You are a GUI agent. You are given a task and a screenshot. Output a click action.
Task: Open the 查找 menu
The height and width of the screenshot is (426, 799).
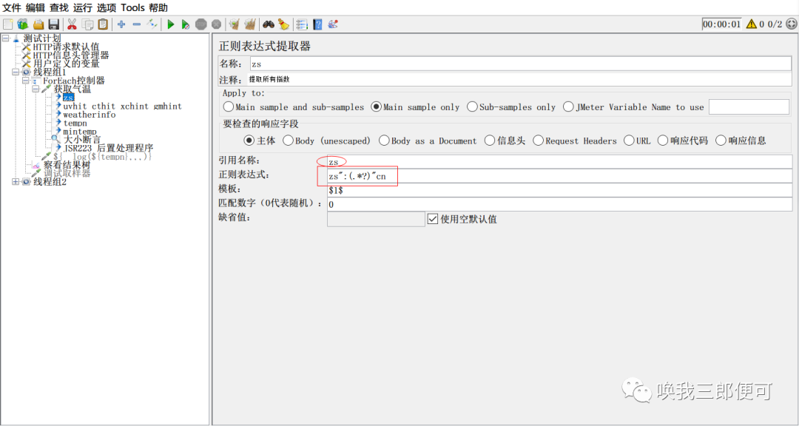[59, 7]
